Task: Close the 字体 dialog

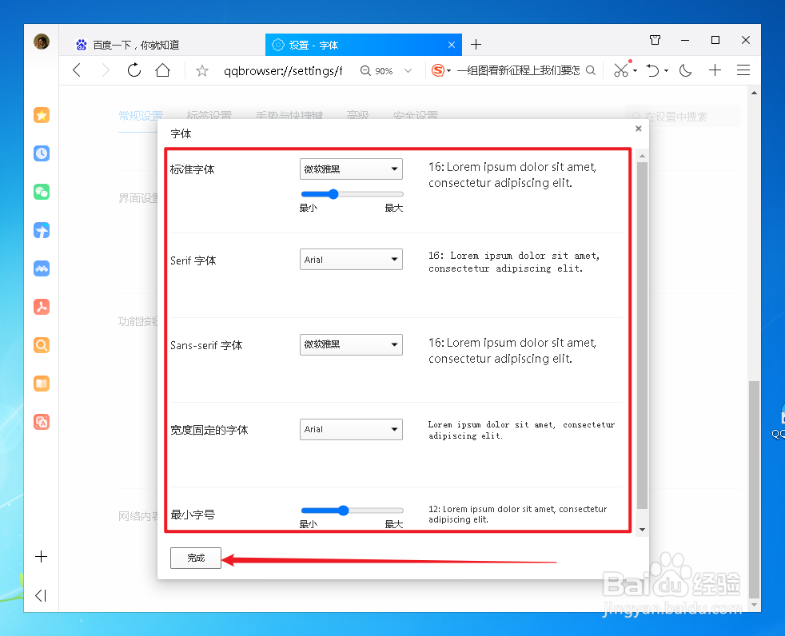Action: (639, 129)
